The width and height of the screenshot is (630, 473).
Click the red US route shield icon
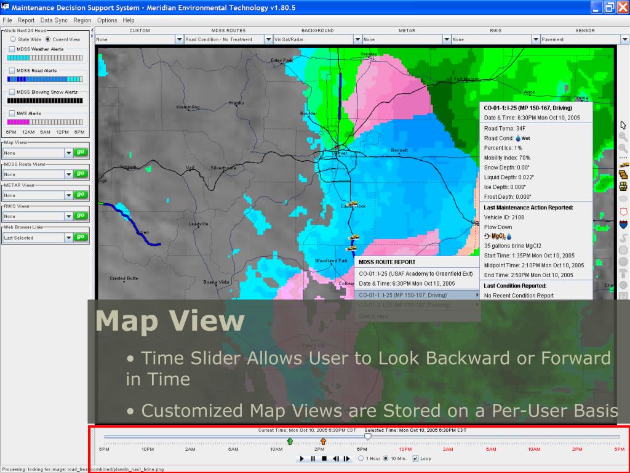[624, 212]
